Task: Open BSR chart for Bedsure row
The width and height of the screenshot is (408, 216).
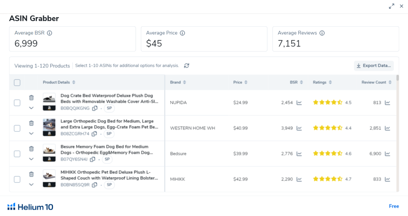Action: (299, 154)
